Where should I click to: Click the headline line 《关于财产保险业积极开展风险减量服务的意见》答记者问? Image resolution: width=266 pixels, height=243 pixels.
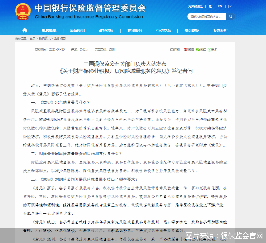126,71
